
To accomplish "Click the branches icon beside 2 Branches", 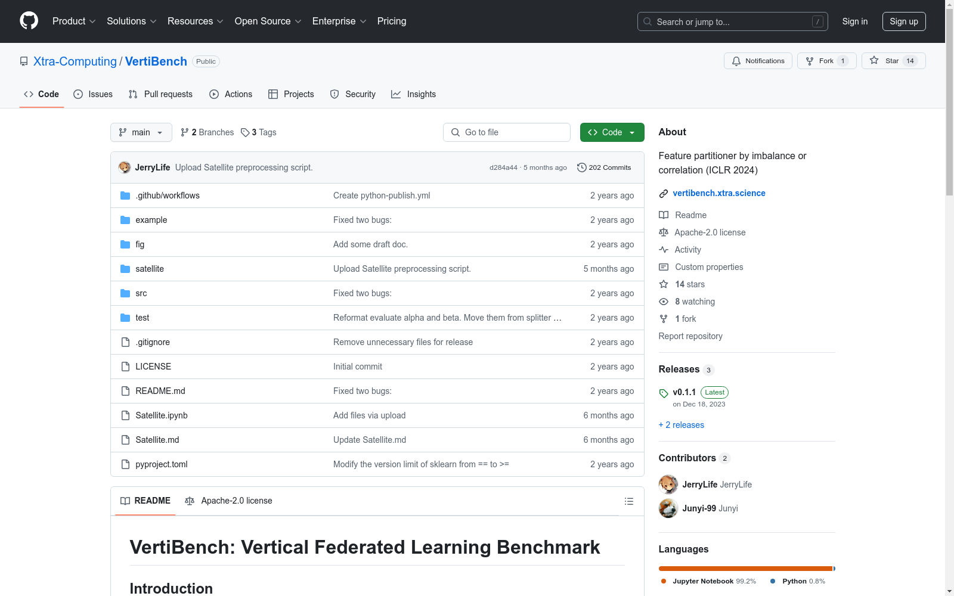I will [185, 132].
